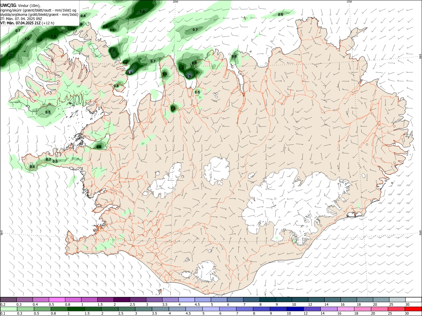Click the royal blue rain-scale swatch labeled 9

[278, 309]
